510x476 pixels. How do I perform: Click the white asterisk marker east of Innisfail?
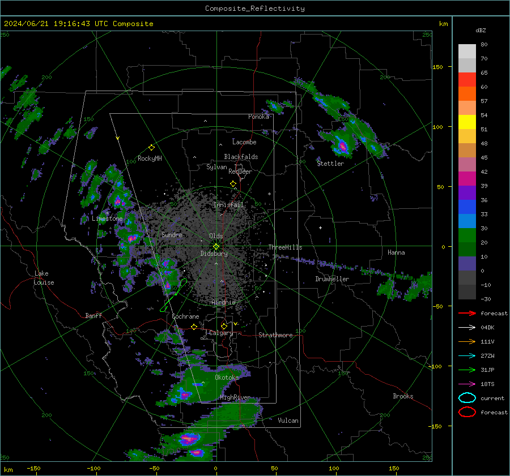pyautogui.click(x=269, y=194)
